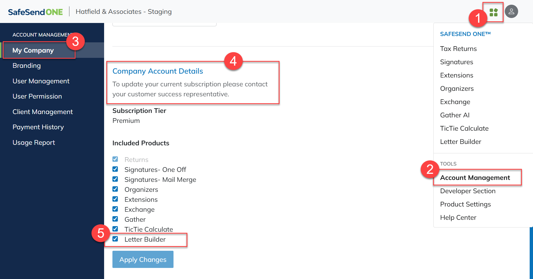The width and height of the screenshot is (533, 279).
Task: Click the Hatfield & Associates - Staging title
Action: 124,12
